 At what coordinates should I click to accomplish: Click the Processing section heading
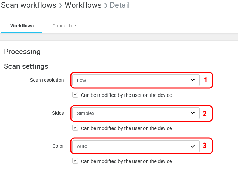pos(22,52)
